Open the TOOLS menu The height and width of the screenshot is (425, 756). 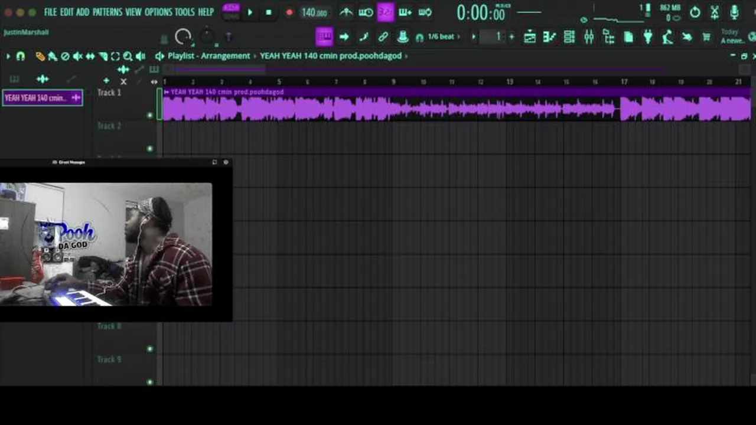[x=184, y=12]
